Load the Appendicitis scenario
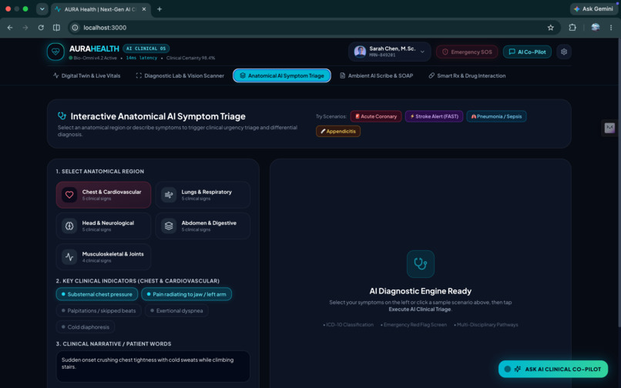 coord(338,131)
